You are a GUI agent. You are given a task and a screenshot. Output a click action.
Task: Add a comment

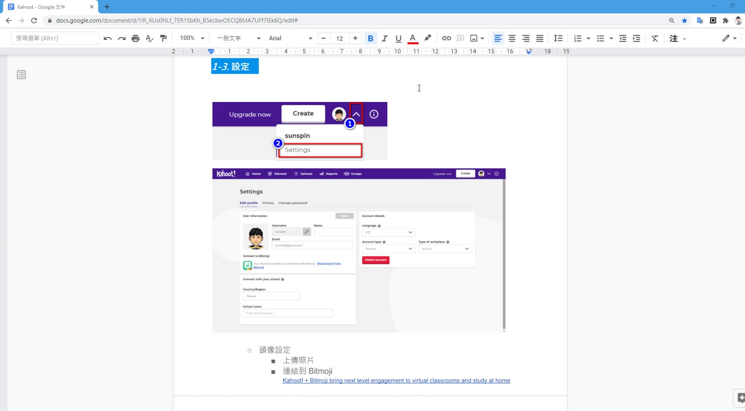pyautogui.click(x=461, y=38)
